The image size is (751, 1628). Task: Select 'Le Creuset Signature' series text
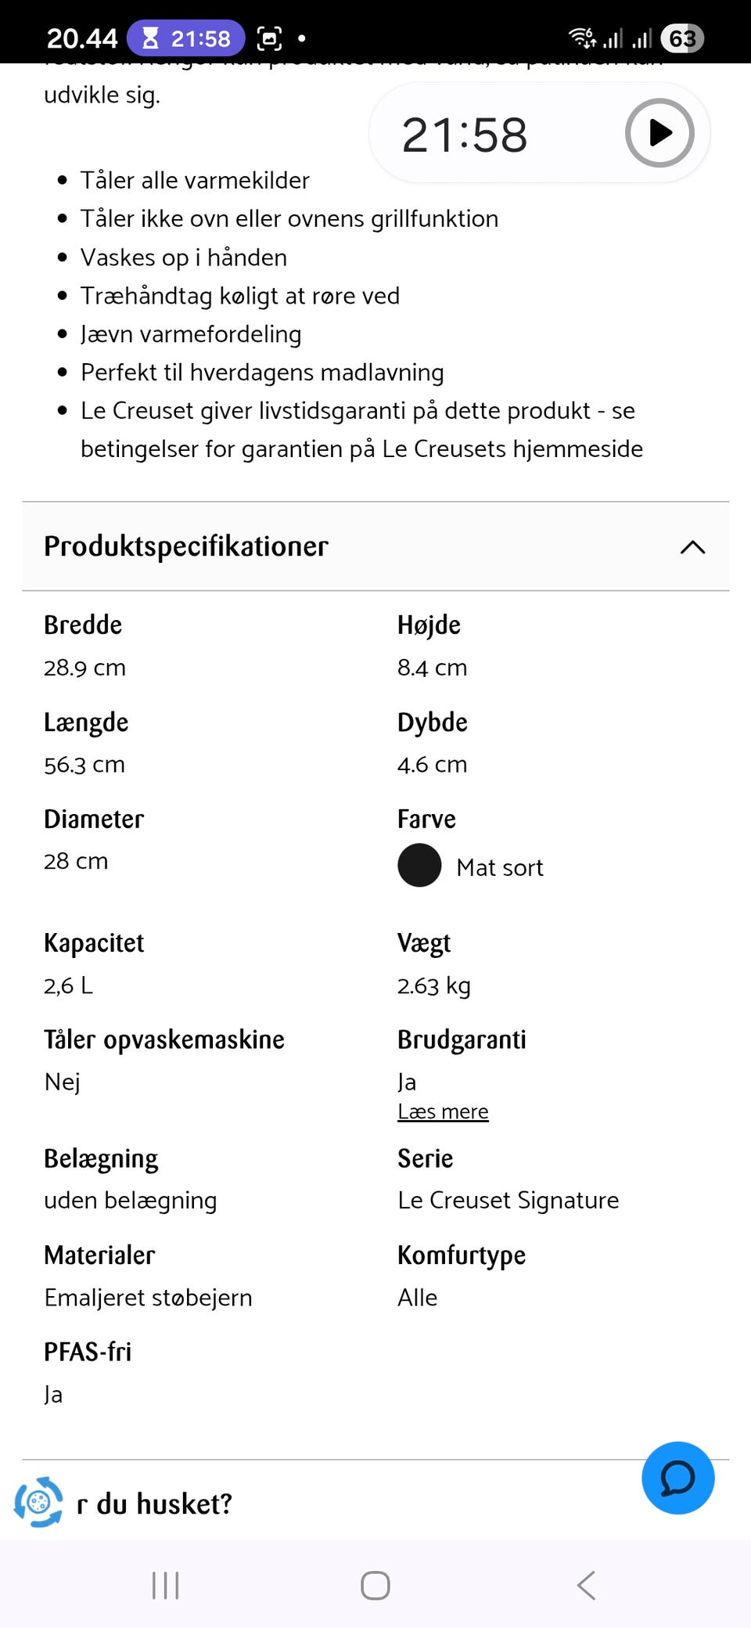508,1200
